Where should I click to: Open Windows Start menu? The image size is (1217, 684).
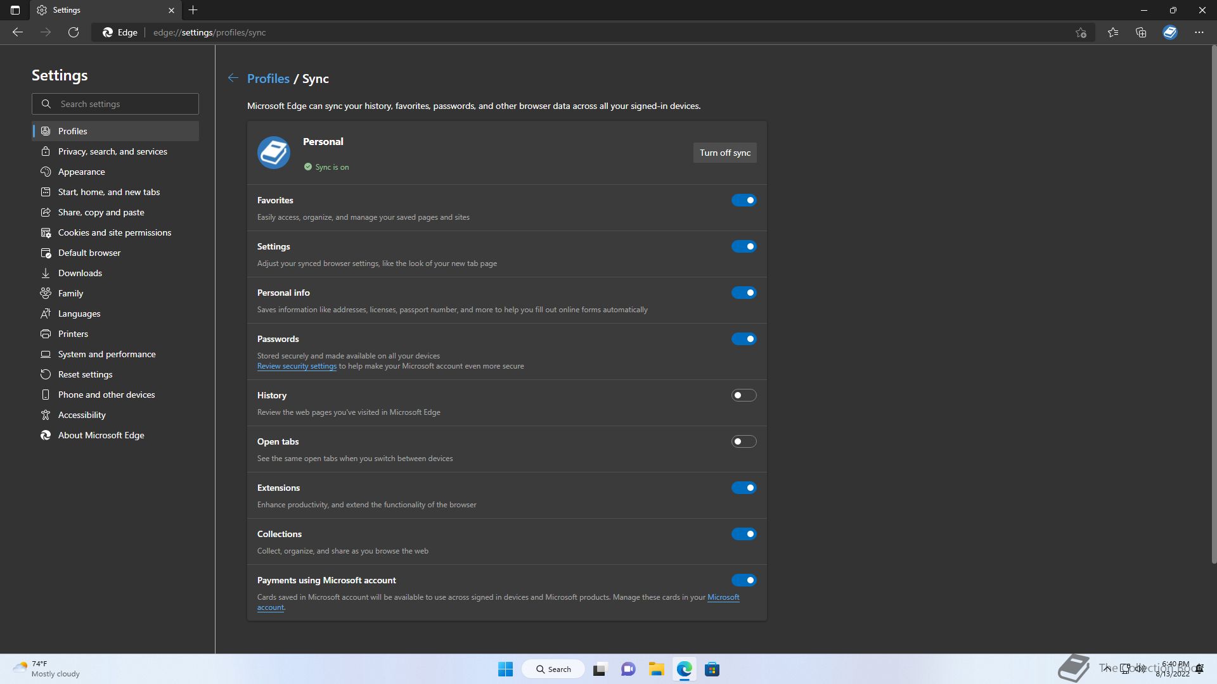point(505,669)
